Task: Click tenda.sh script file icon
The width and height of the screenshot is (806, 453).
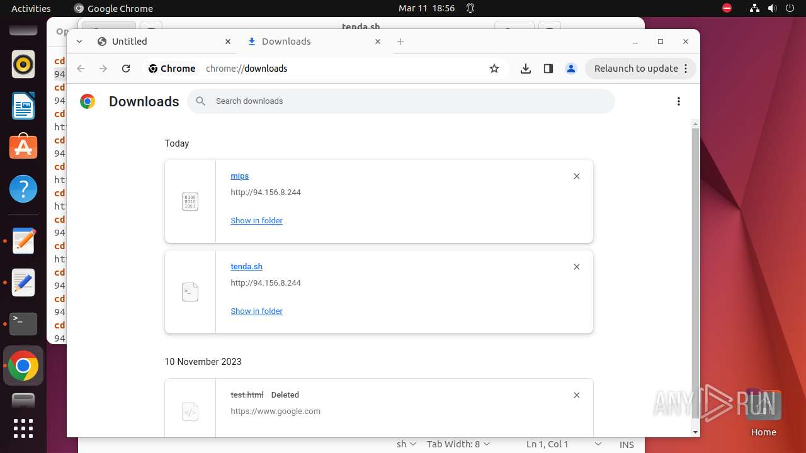Action: (190, 292)
